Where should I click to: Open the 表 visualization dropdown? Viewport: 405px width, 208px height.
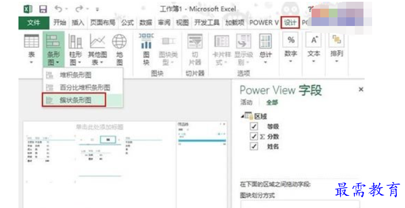[x=32, y=49]
